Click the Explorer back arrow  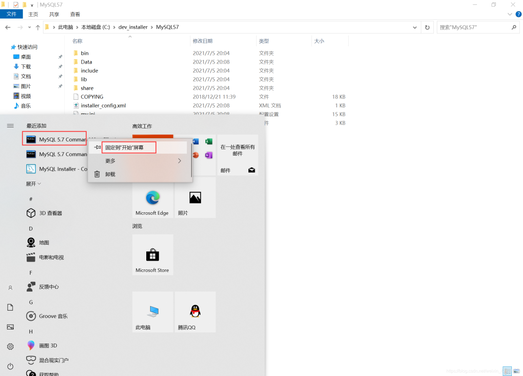click(x=8, y=27)
